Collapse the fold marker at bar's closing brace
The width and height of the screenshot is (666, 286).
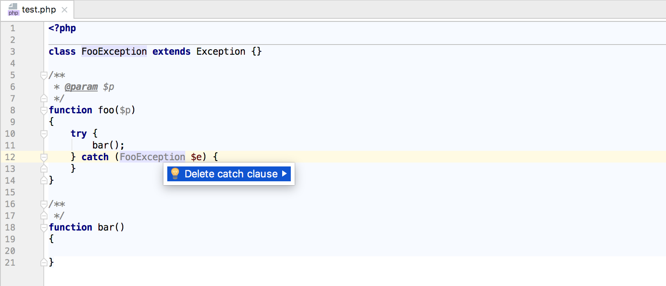(44, 262)
